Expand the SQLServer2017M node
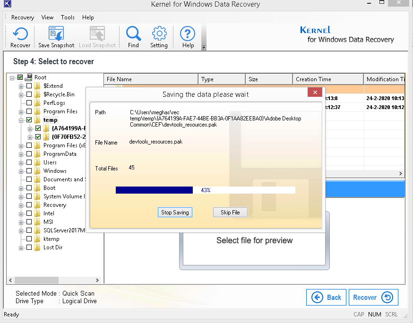The height and width of the screenshot is (323, 413). [x=21, y=231]
